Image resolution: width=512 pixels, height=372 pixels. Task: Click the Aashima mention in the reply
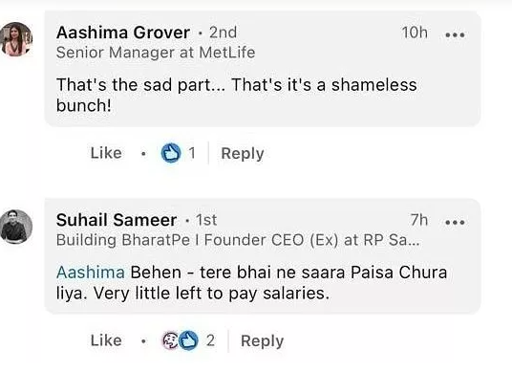pyautogui.click(x=91, y=273)
